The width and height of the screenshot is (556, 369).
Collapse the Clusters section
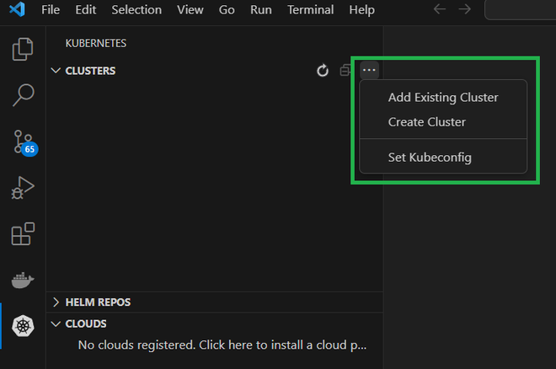coord(56,71)
